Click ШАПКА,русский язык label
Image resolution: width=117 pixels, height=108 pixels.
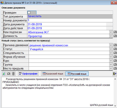point(101,105)
